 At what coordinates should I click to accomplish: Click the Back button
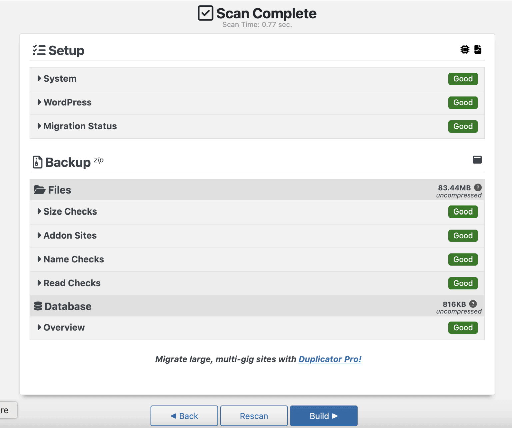[x=184, y=416]
